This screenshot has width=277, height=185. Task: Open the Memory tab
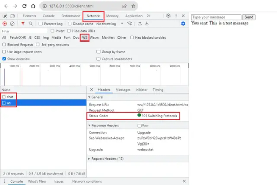(x=112, y=16)
